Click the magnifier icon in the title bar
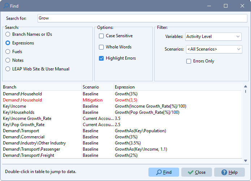Viewport: 251px width, 181px height. 6,6
